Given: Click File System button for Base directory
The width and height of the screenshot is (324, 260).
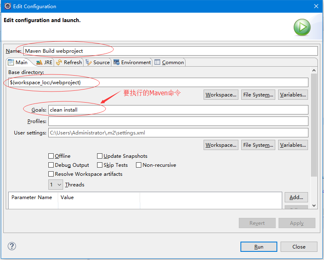Looking at the screenshot, I should tap(258, 95).
